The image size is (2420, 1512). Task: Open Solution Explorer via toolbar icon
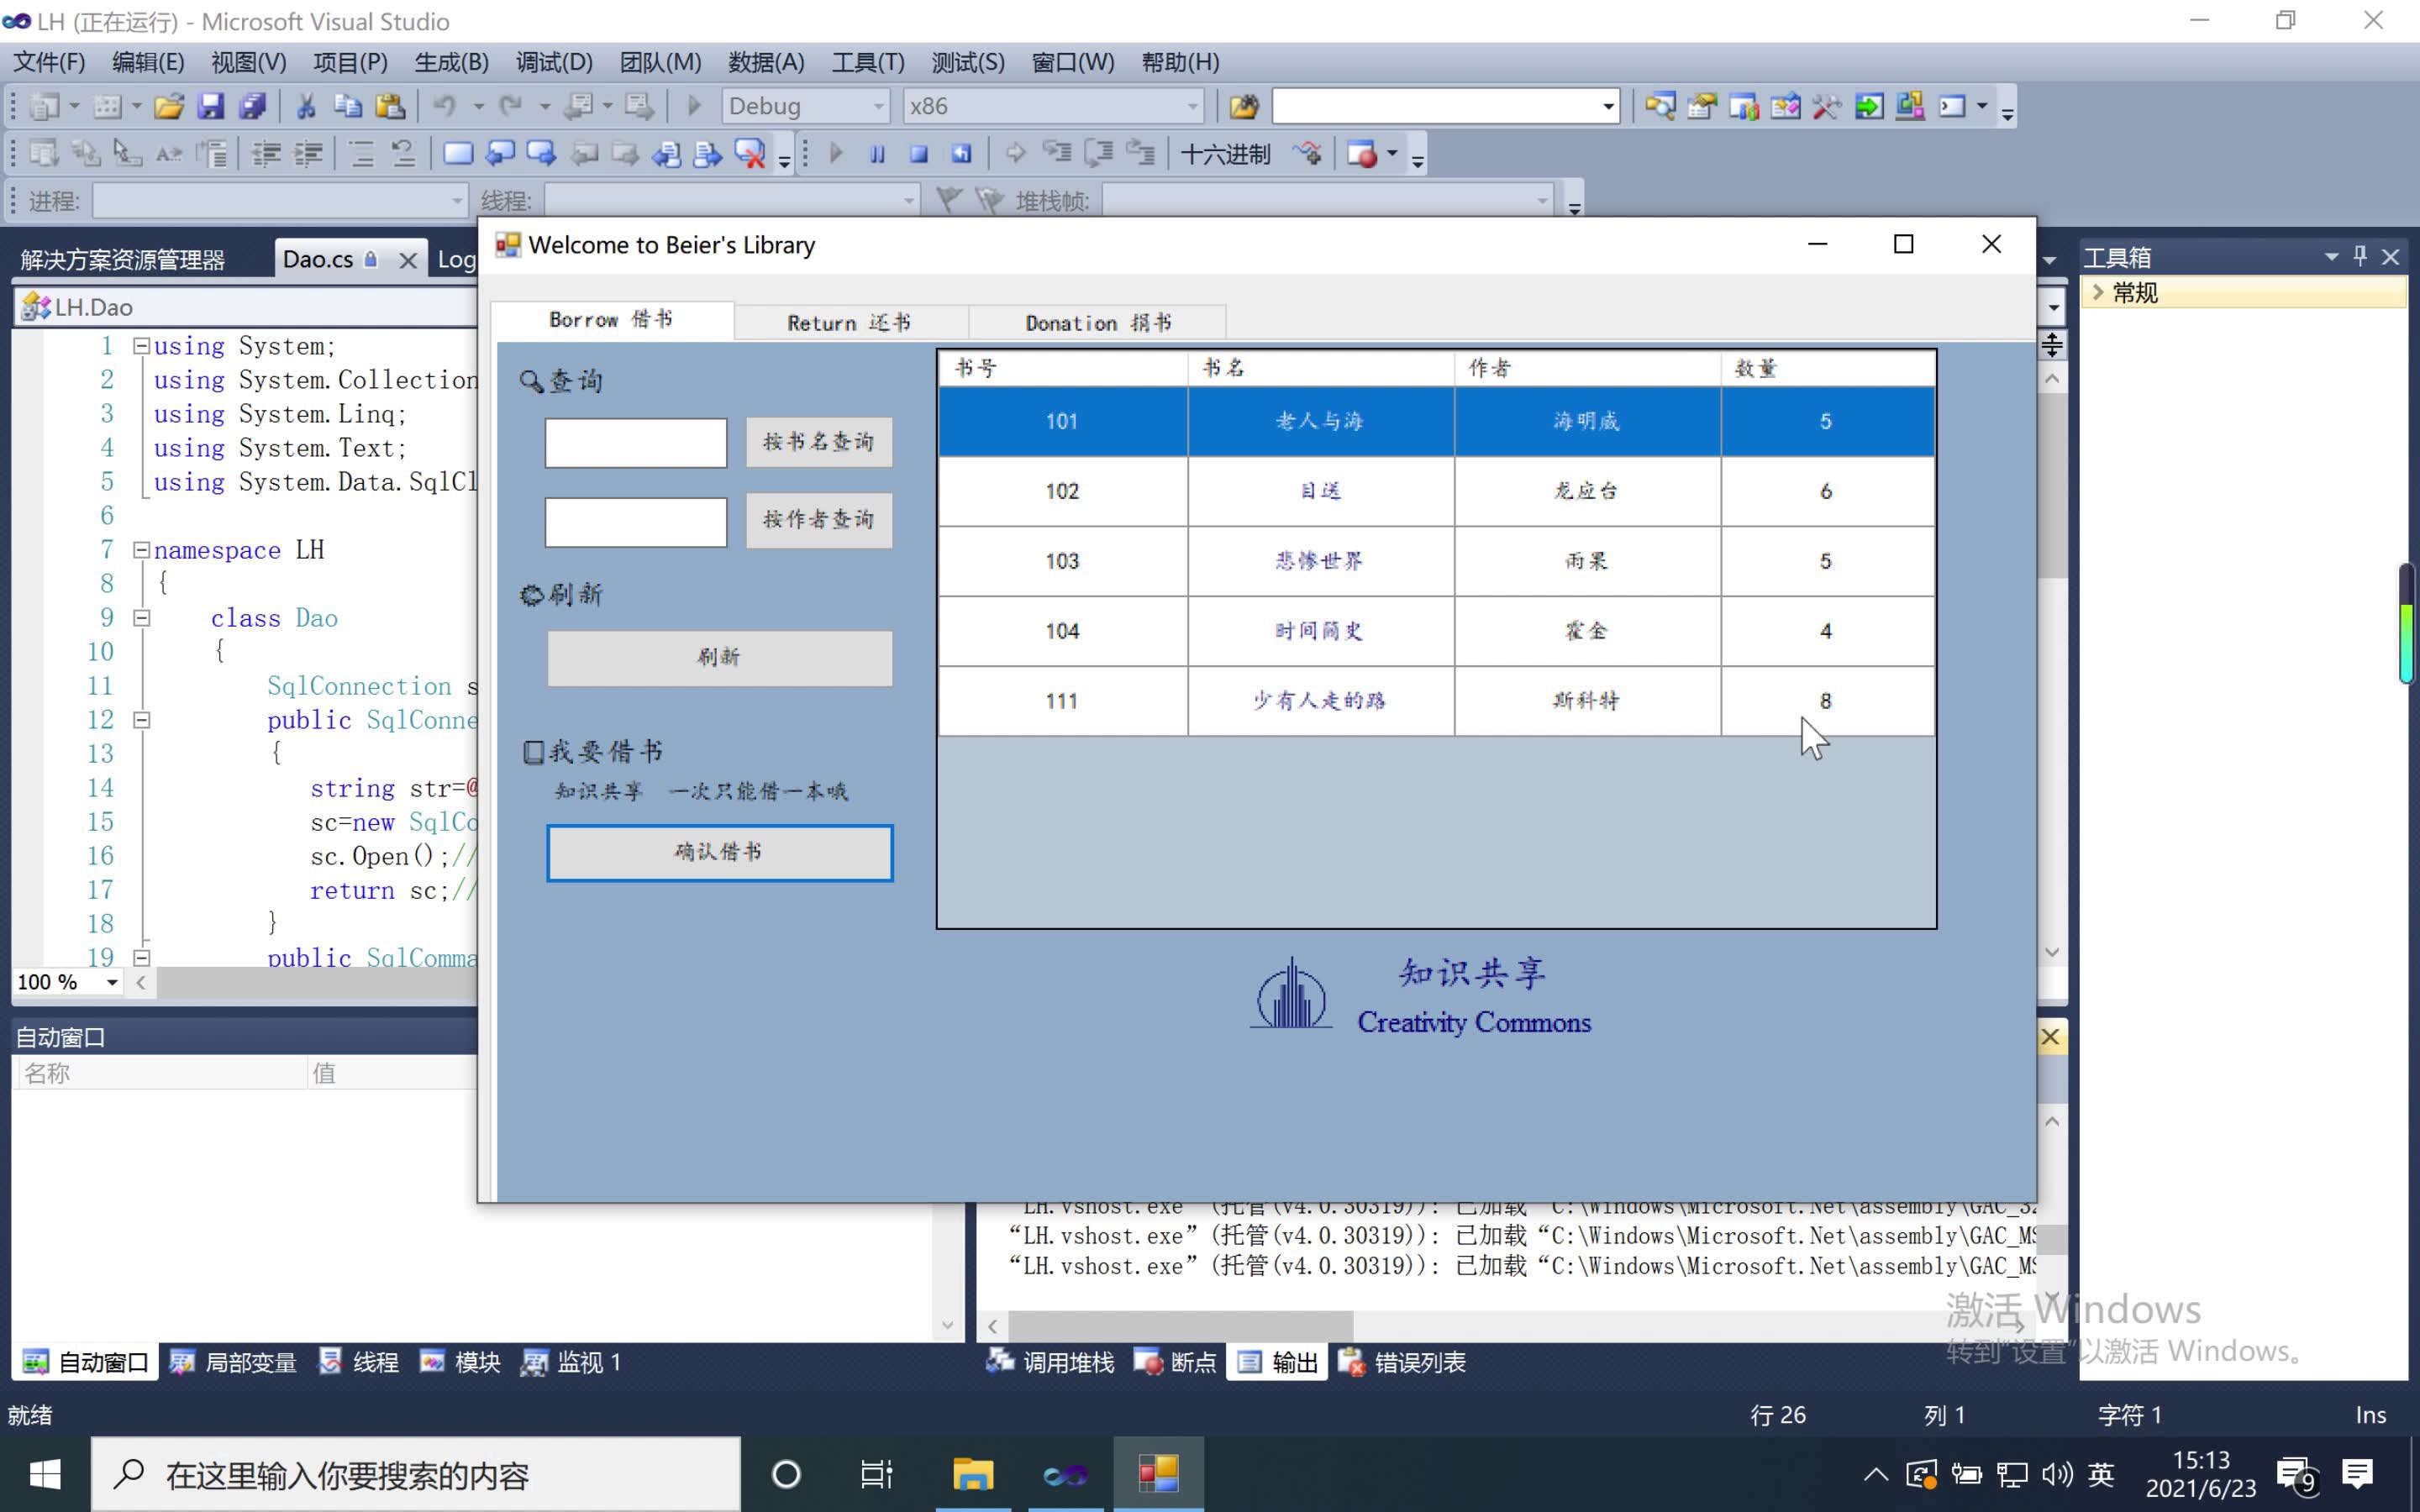point(1660,106)
